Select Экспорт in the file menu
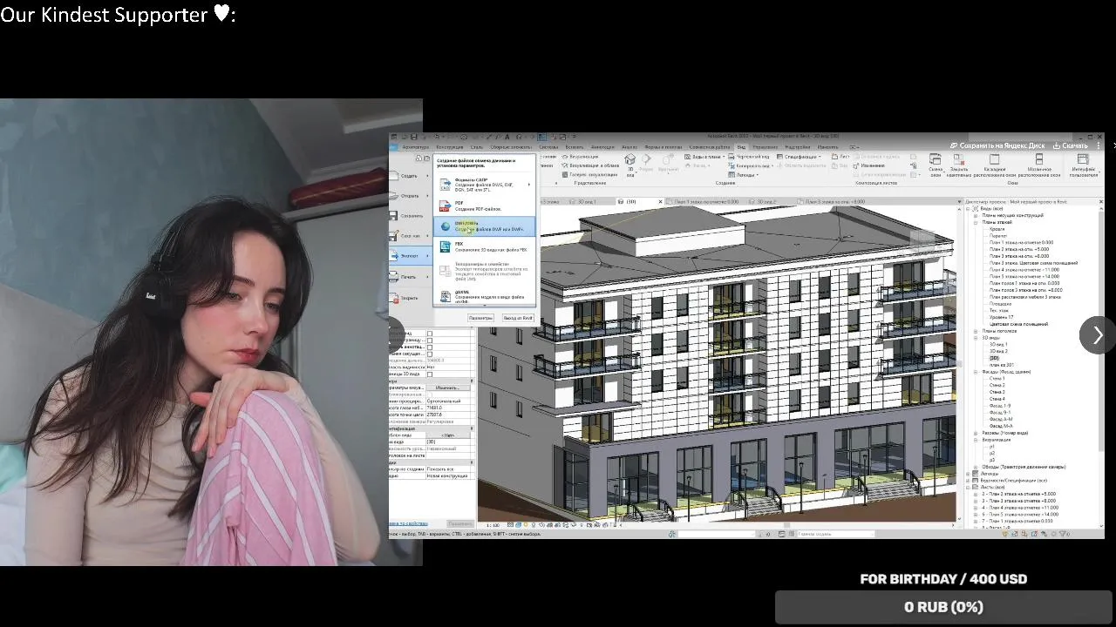Viewport: 1116px width, 627px height. (410, 256)
